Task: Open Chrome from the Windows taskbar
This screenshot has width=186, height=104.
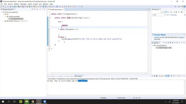Action: click(33, 101)
